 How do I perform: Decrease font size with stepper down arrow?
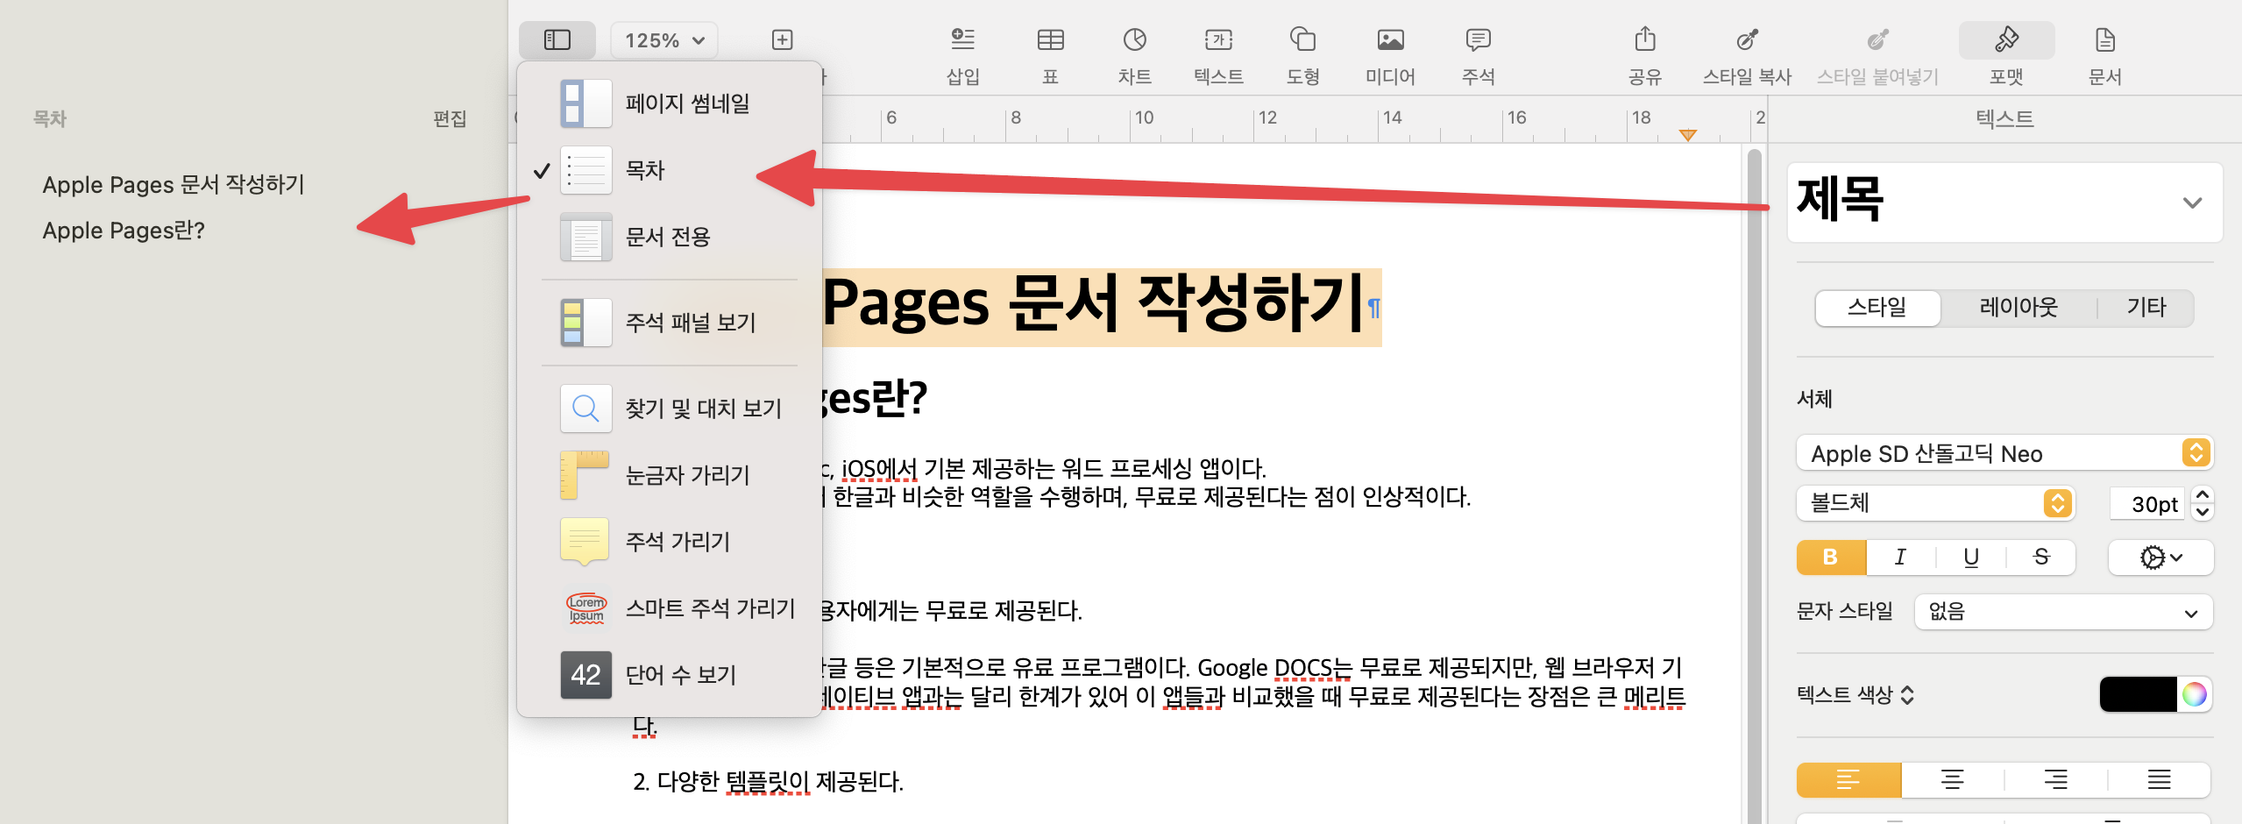pyautogui.click(x=2202, y=513)
